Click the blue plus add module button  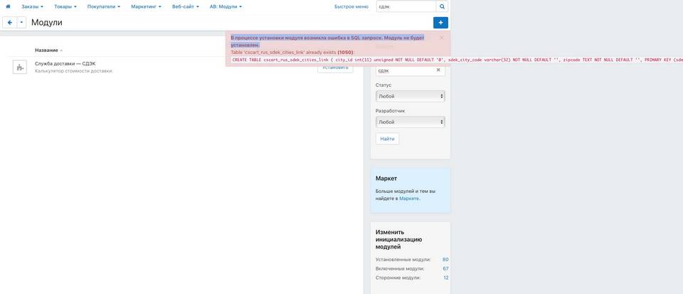pyautogui.click(x=440, y=23)
